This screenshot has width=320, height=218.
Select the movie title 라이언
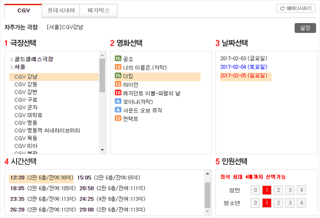(130, 85)
